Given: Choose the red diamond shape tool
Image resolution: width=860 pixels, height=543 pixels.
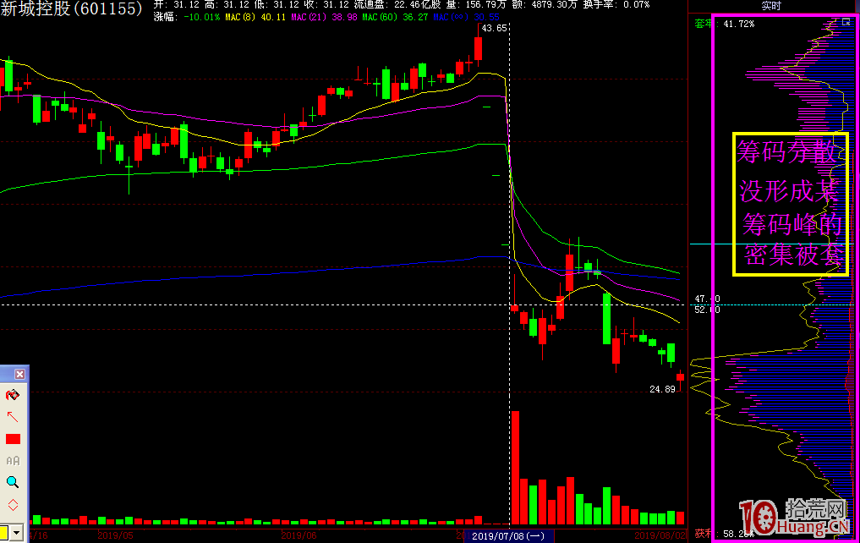Looking at the screenshot, I should point(13,505).
